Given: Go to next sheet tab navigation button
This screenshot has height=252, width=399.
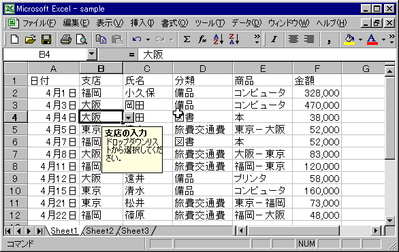Looking at the screenshot, I should pyautogui.click(x=29, y=231).
